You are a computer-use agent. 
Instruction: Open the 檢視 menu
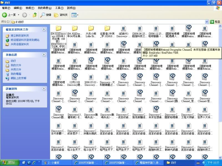pos(30,8)
